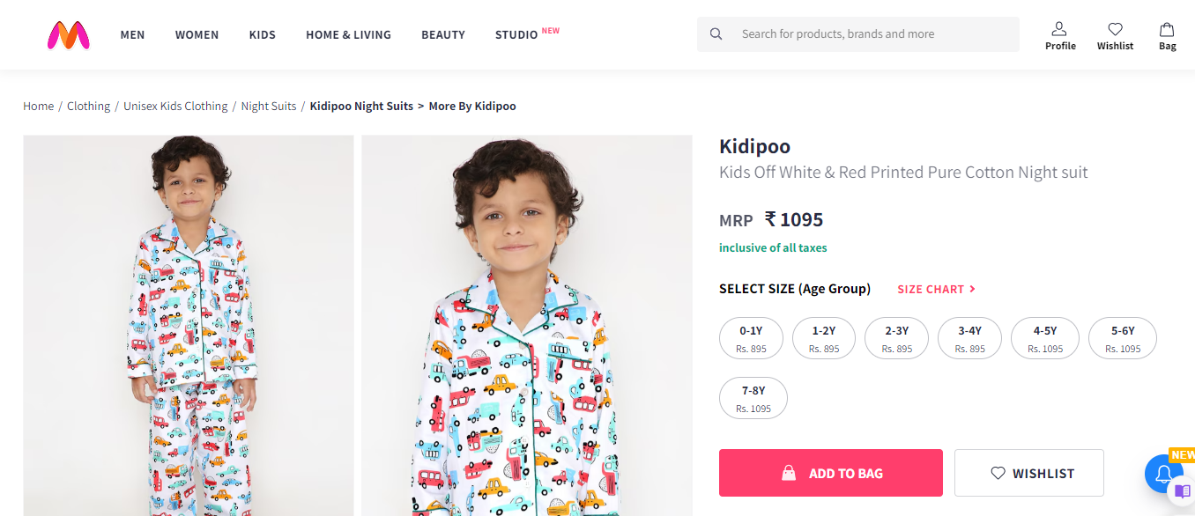Select size 3-4Y

tap(970, 338)
